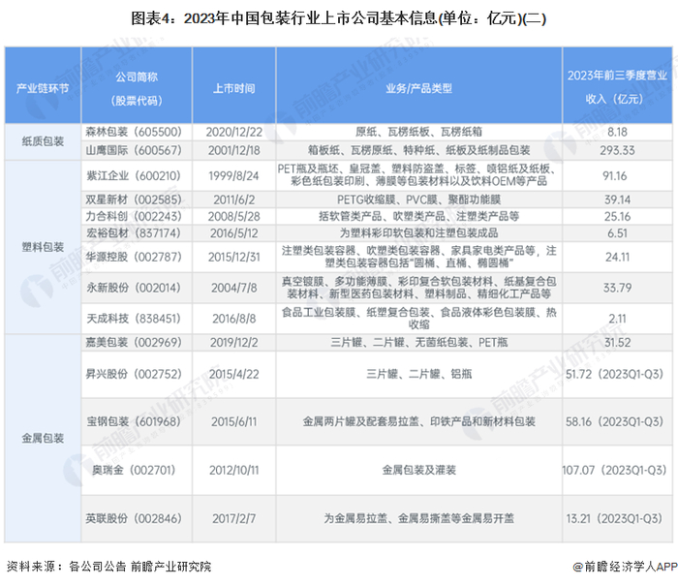Click revenue value 24.11

[617, 257]
